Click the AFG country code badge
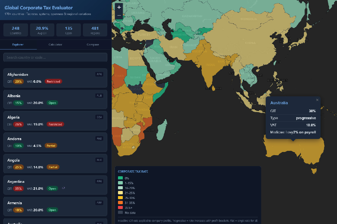 pos(99,74)
